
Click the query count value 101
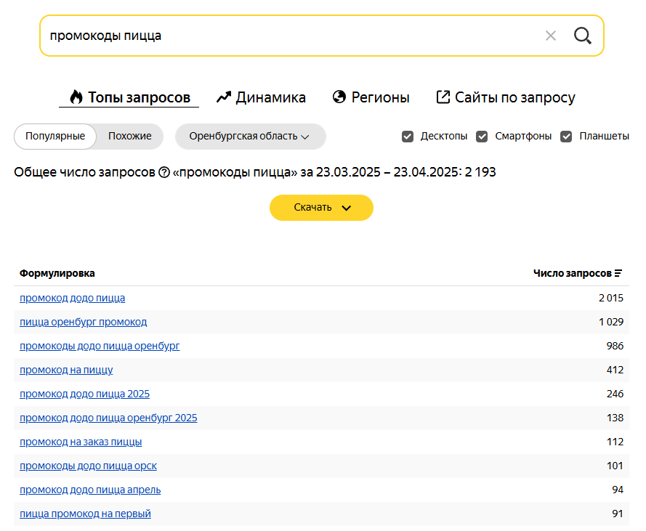(x=615, y=466)
